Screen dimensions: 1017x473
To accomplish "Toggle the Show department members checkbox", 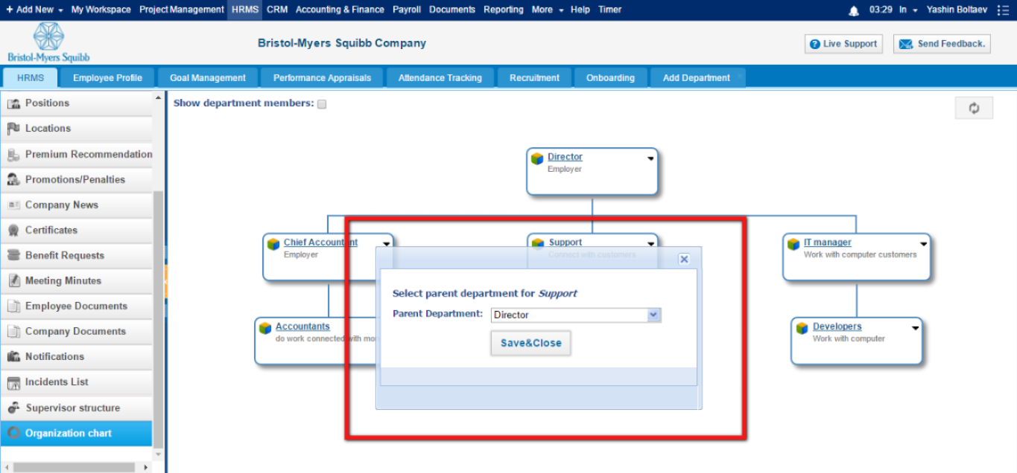I will (322, 104).
